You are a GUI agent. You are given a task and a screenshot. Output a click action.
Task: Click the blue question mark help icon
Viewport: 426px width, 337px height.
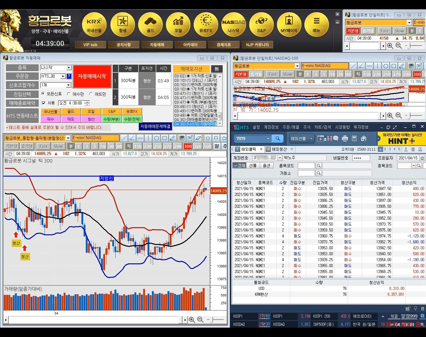pyautogui.click(x=69, y=76)
